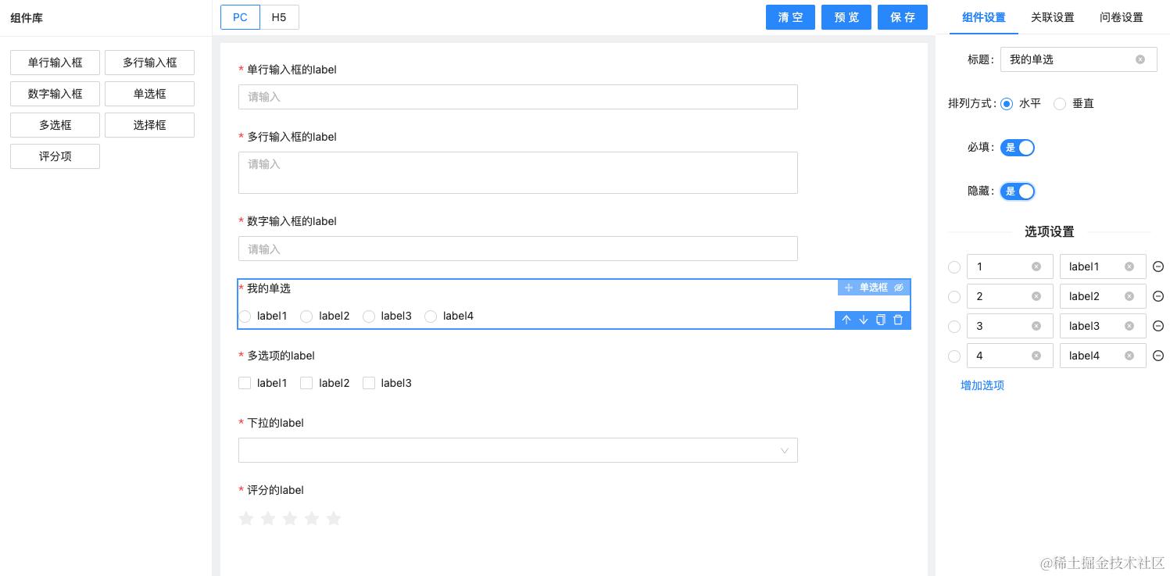Toggle the 隐藏 switch
The width and height of the screenshot is (1170, 576).
tap(1018, 191)
